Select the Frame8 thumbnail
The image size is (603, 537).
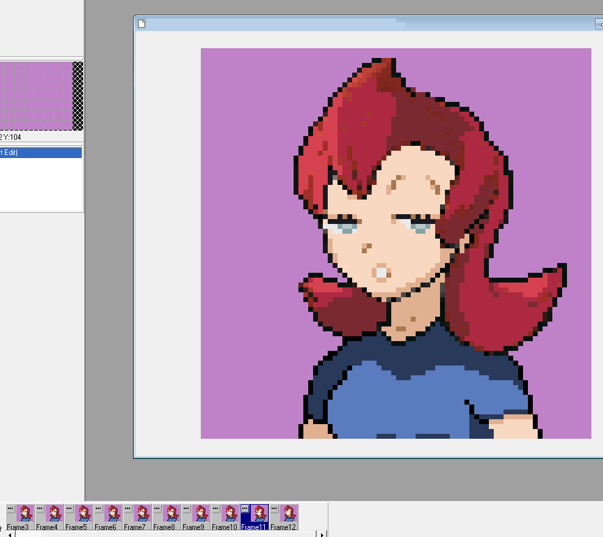click(x=172, y=513)
